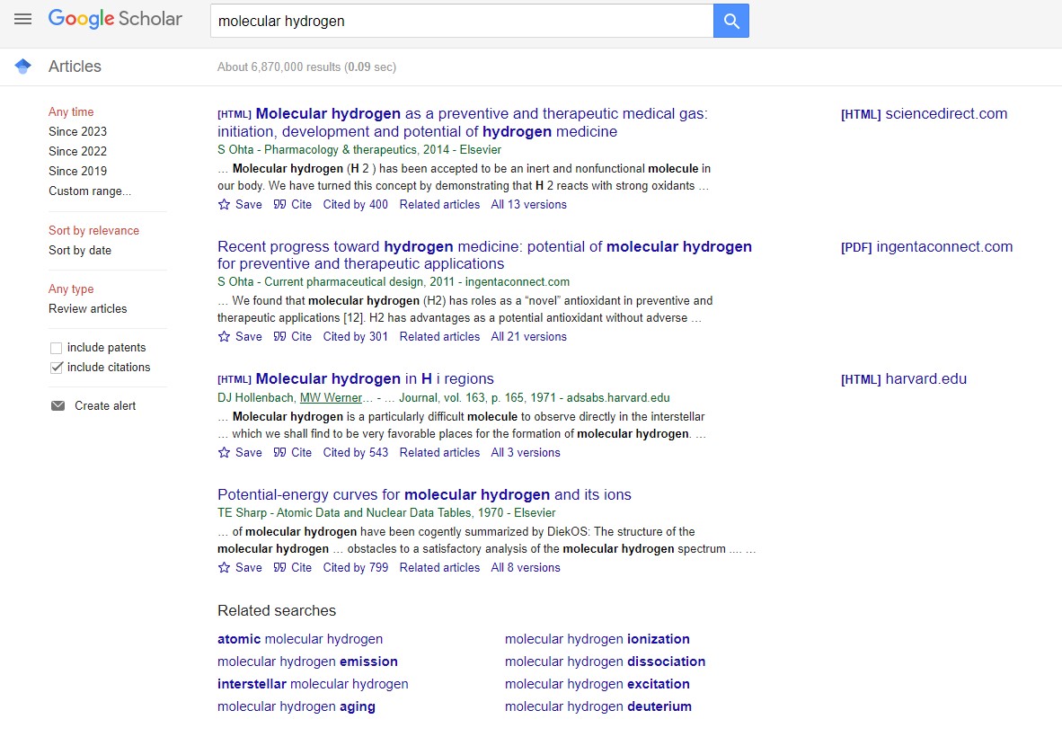
Task: Filter results Since 2022
Action: (x=78, y=151)
